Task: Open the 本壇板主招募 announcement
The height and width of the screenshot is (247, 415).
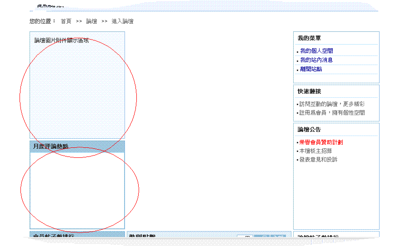Action: [315, 151]
